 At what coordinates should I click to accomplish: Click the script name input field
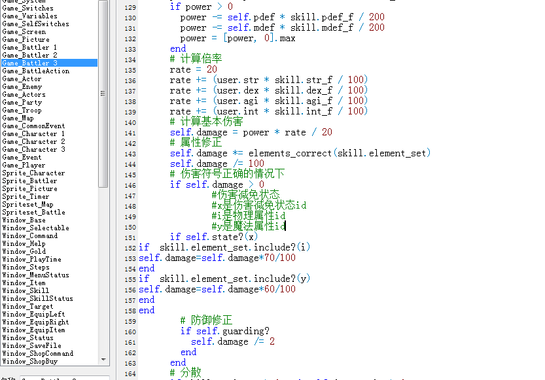click(x=64, y=378)
